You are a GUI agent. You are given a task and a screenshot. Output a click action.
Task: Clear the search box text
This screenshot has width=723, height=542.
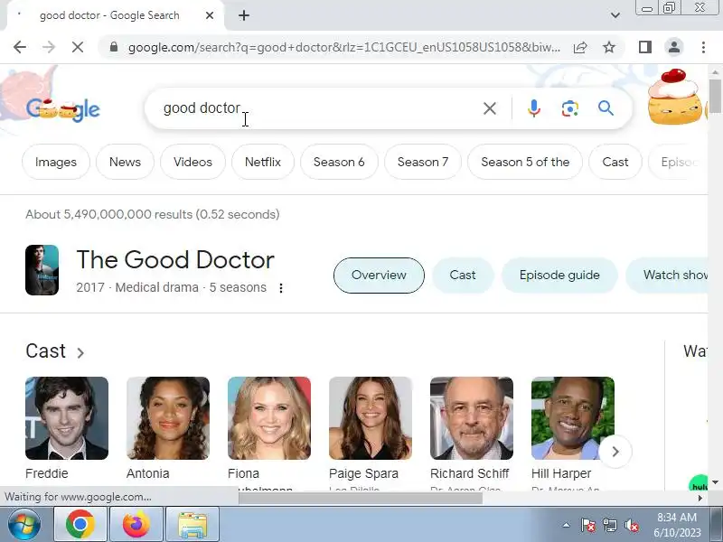490,108
